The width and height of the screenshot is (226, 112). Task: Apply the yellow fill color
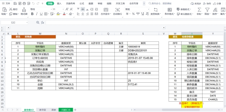pyautogui.click(x=58, y=14)
